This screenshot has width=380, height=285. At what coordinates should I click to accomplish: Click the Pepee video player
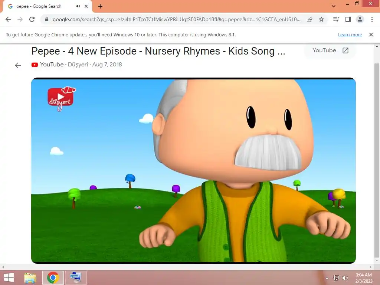pos(193,171)
